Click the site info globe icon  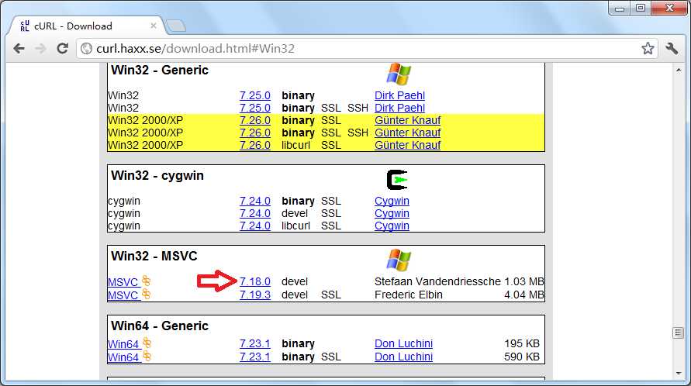[x=87, y=49]
